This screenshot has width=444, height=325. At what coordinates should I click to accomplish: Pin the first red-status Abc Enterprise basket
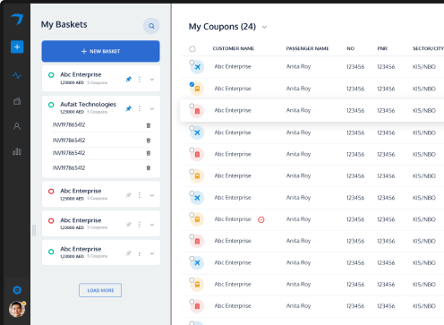point(129,195)
